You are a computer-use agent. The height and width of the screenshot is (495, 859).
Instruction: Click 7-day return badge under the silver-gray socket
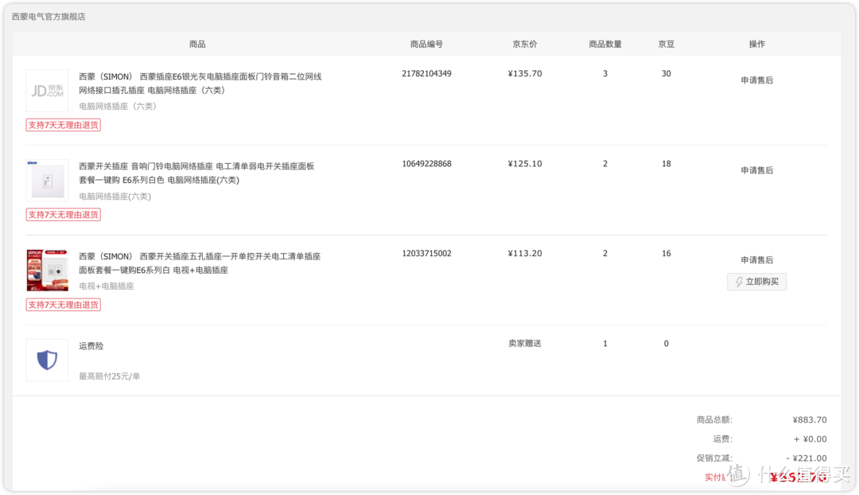(x=63, y=125)
